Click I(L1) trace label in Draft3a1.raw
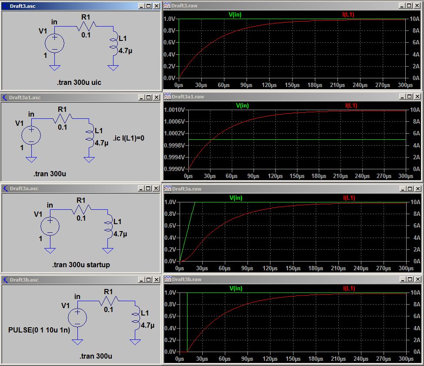 click(x=351, y=105)
